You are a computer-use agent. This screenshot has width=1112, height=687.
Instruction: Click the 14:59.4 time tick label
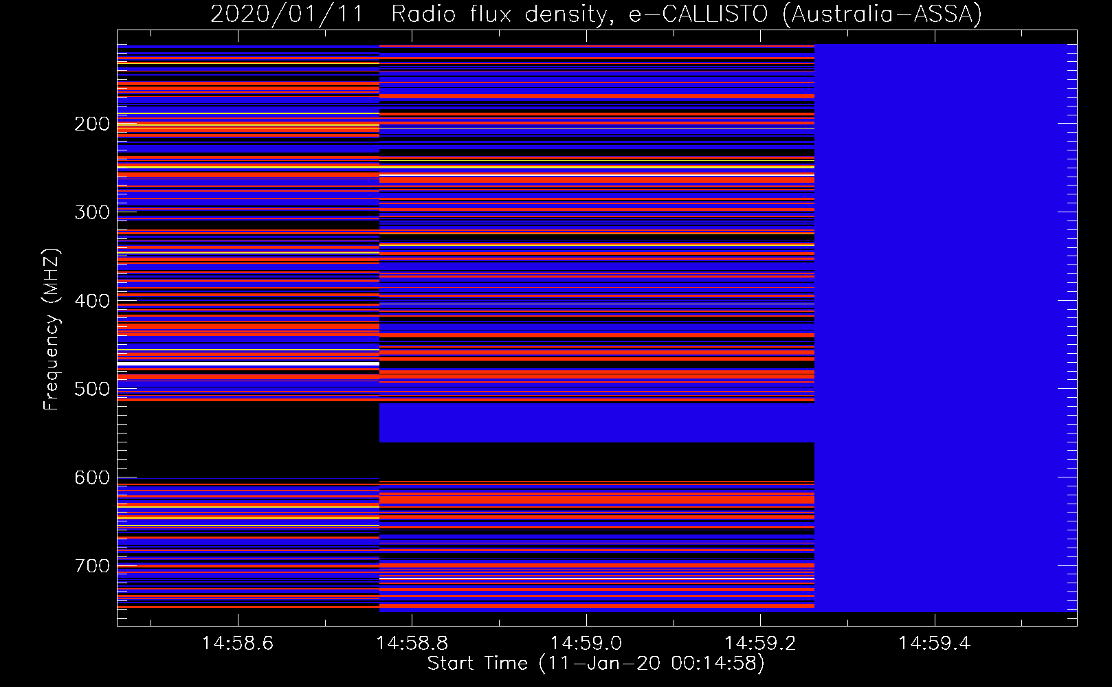(935, 643)
